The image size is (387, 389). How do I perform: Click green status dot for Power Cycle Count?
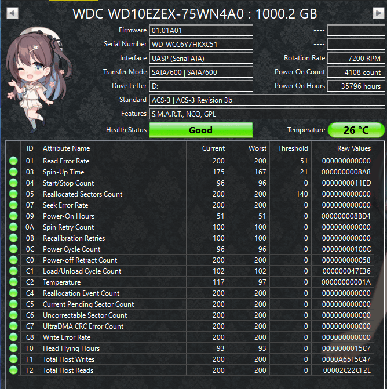tap(13, 249)
